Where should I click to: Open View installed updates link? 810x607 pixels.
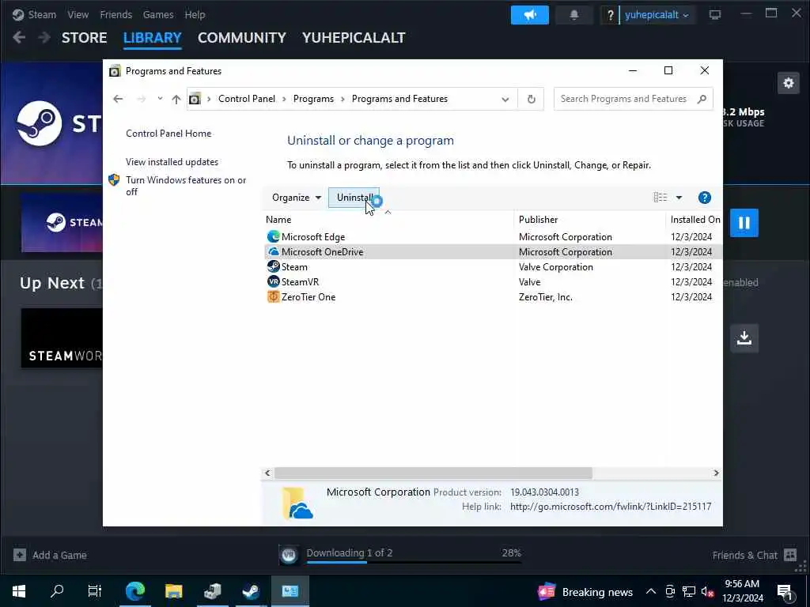pos(172,161)
